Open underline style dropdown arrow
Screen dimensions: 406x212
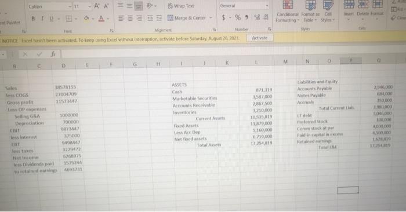(x=59, y=19)
